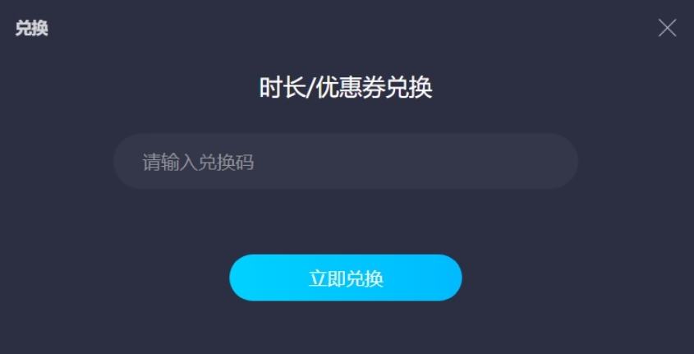Click the cross icon beside the 兑换 title
The image size is (694, 354).
(x=667, y=28)
